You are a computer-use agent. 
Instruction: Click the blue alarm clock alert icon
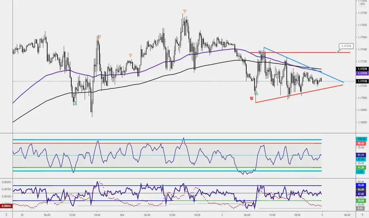tap(260, 52)
